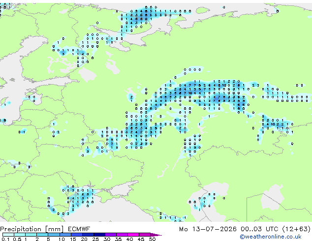Click the 15–20 mm legend color segment
The width and height of the screenshot is (312, 241).
tap(77, 235)
